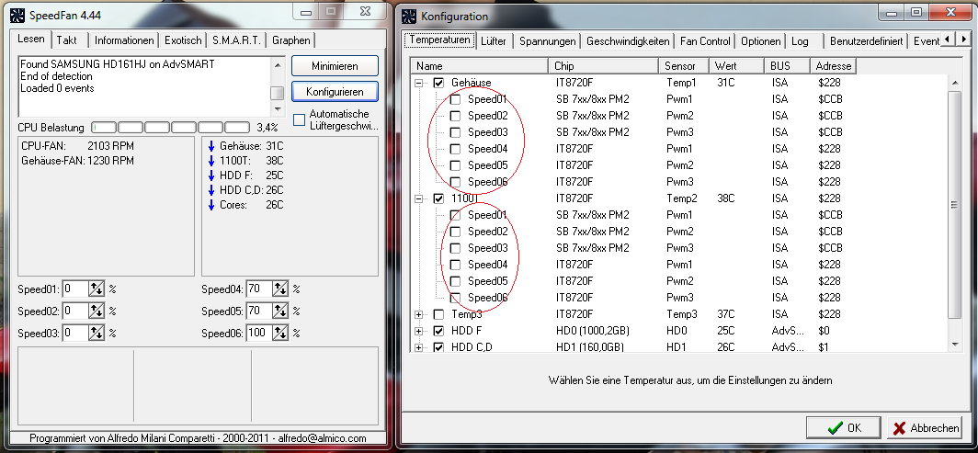This screenshot has height=453, width=978.
Task: Click the blue arrow icon next to Cores: 26C
Action: [210, 205]
